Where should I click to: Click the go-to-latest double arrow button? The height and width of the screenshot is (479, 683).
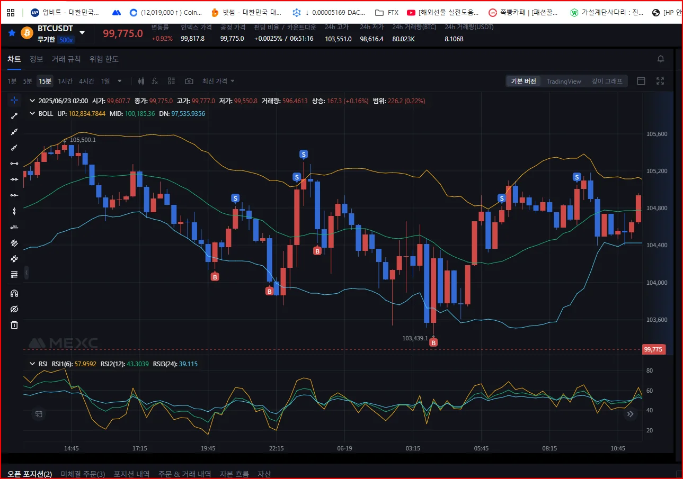(631, 414)
